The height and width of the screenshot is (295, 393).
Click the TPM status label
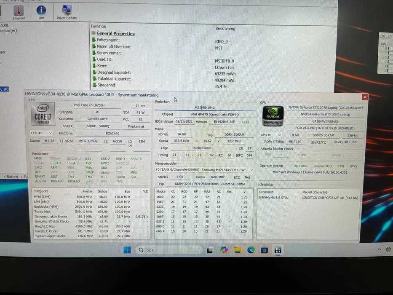(x=341, y=166)
